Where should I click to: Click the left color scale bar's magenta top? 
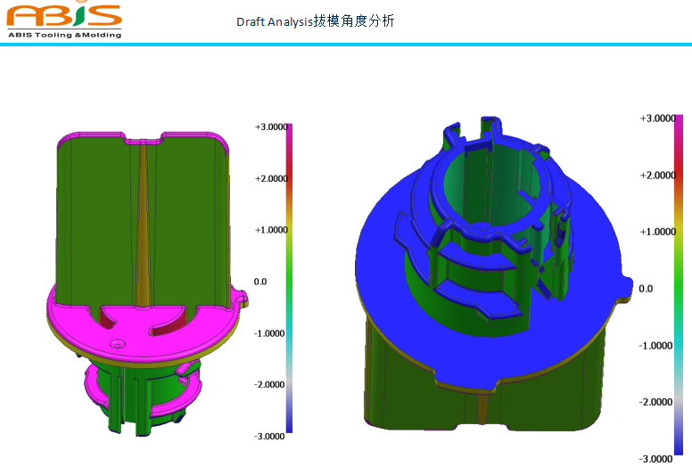tap(289, 130)
